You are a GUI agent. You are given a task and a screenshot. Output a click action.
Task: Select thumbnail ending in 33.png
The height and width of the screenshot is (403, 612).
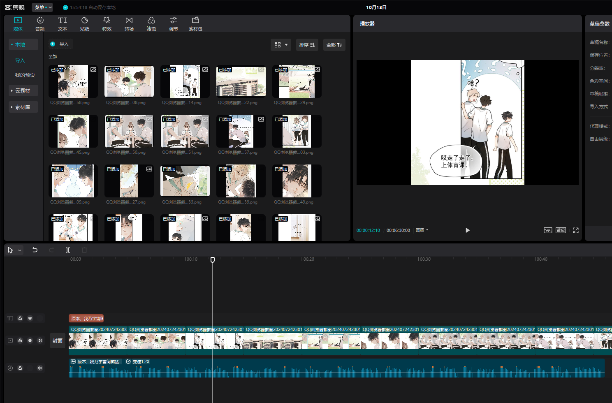pyautogui.click(x=185, y=181)
